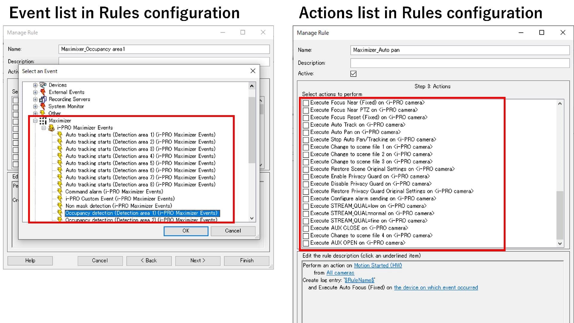Viewport: 574px width, 323px height.
Task: Click the Command alarm event icon
Action: (x=60, y=192)
